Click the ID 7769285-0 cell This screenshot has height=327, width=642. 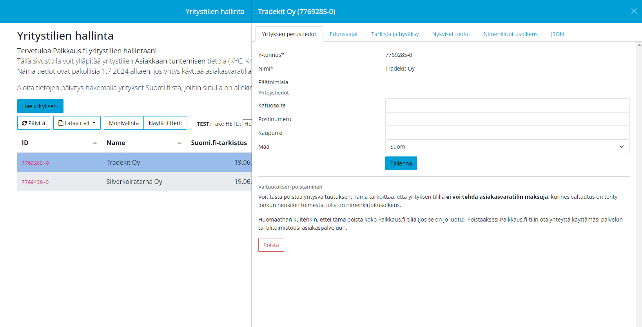(x=35, y=163)
